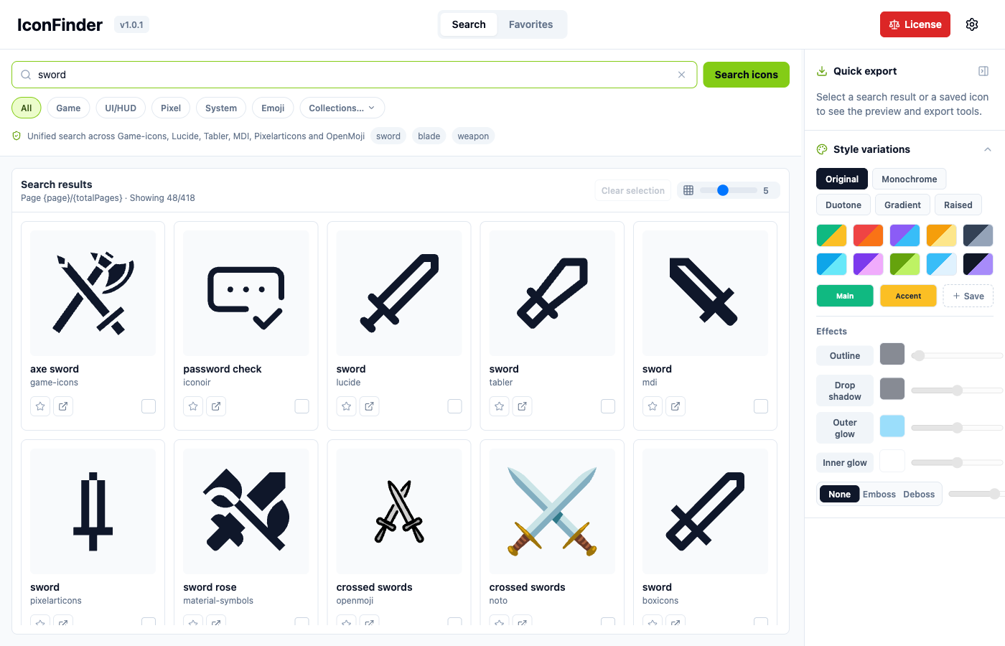Viewport: 1005px width, 646px height.
Task: Open the settings gear icon
Action: (972, 24)
